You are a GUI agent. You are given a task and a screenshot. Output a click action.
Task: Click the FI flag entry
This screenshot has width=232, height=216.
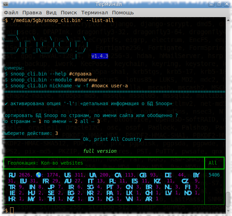[x=188, y=187]
